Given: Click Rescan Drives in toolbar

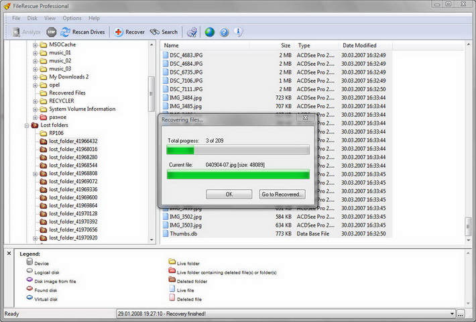Looking at the screenshot, I should pyautogui.click(x=82, y=32).
